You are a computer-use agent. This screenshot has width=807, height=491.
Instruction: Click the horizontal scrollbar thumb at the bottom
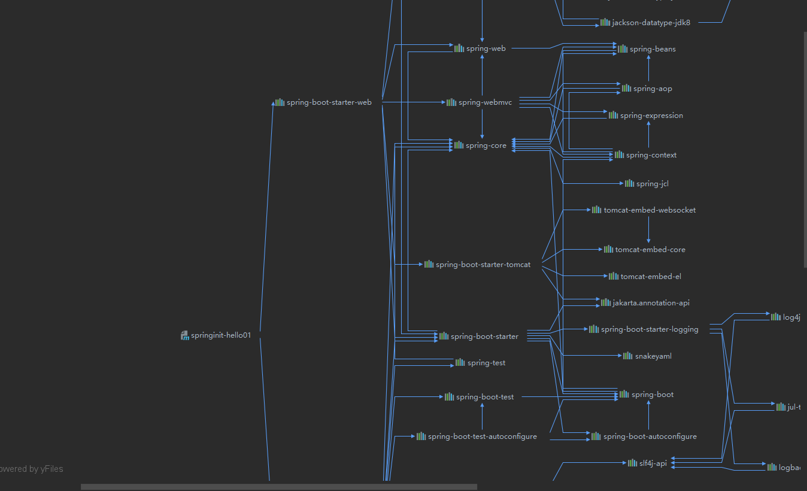[279, 487]
